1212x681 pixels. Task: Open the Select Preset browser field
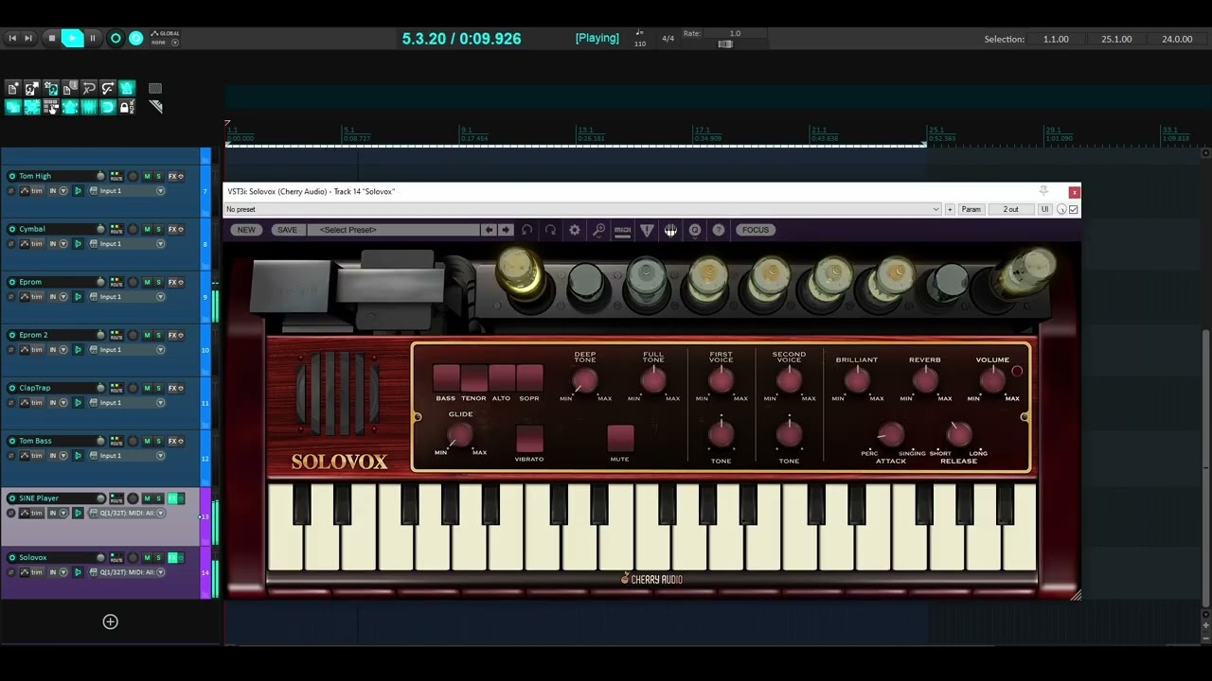tap(393, 230)
